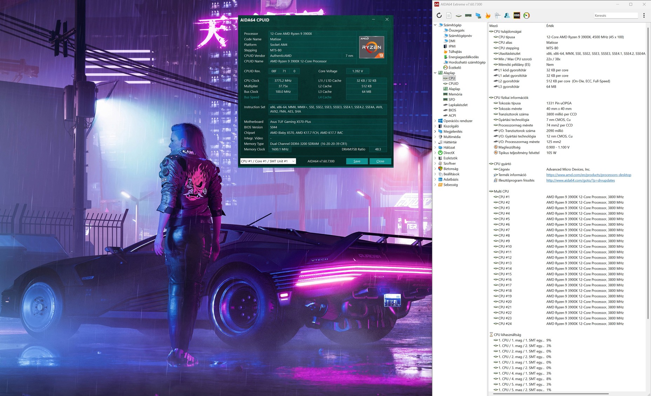Expand the Kiszolgáló tree node
Image resolution: width=651 pixels, height=396 pixels.
coord(435,126)
